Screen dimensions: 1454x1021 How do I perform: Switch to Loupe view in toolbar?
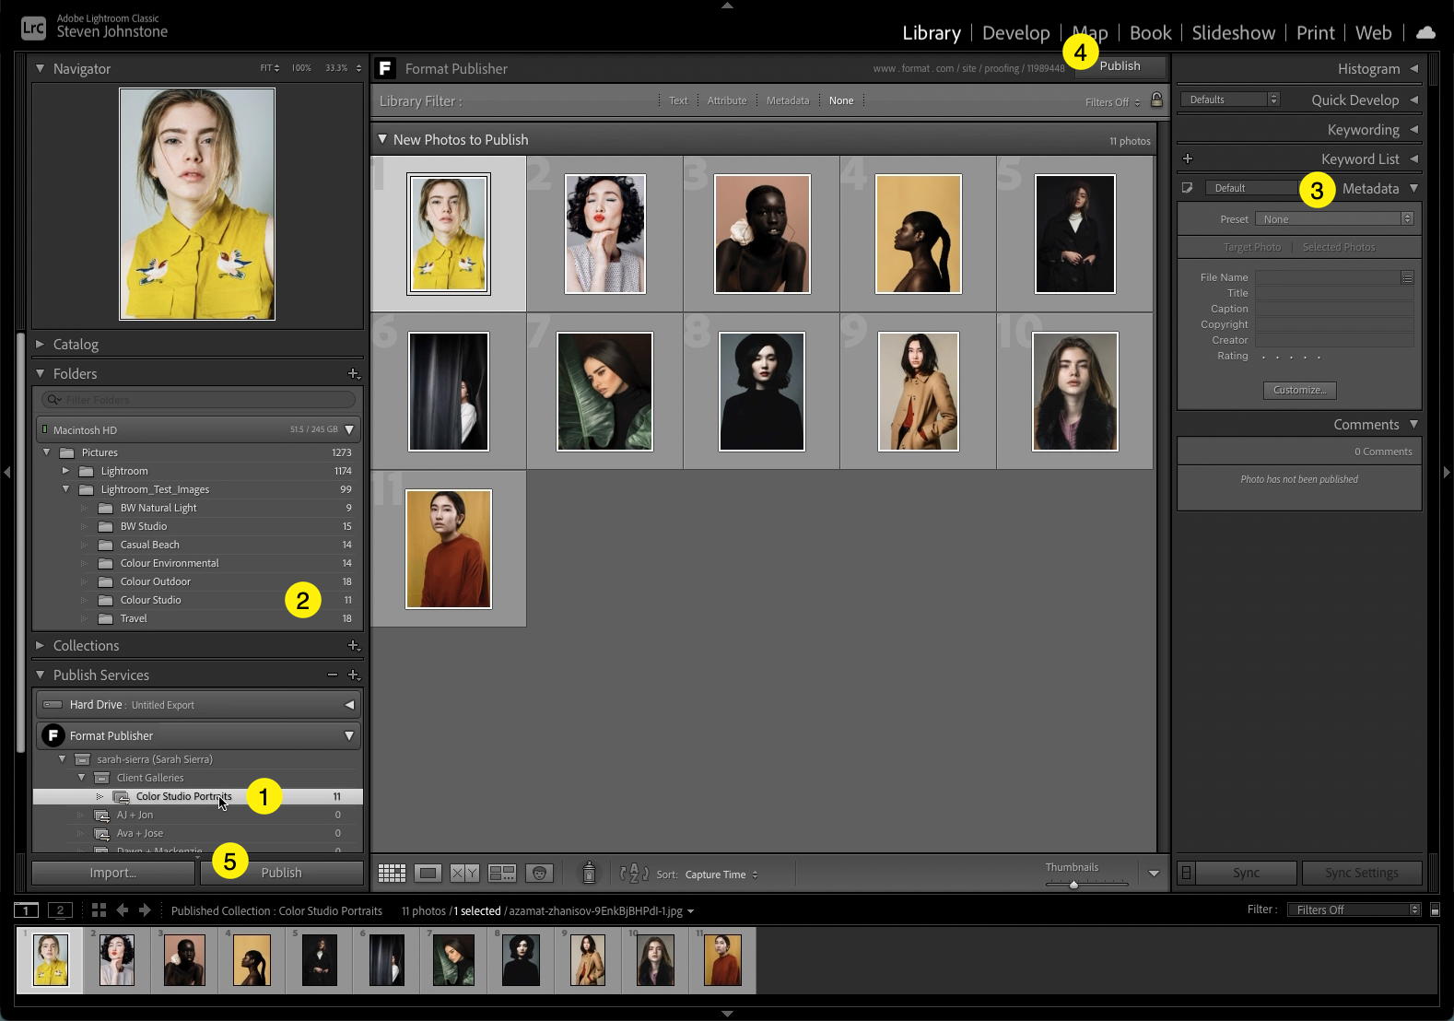point(428,874)
